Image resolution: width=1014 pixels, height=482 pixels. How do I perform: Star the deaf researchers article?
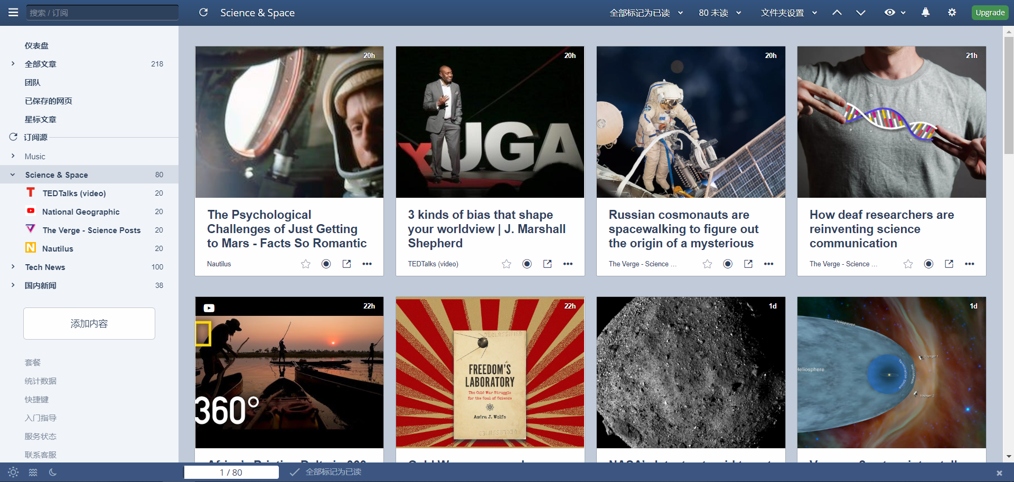pos(908,264)
